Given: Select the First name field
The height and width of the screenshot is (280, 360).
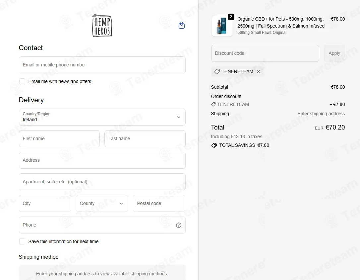Looking at the screenshot, I should (59, 139).
